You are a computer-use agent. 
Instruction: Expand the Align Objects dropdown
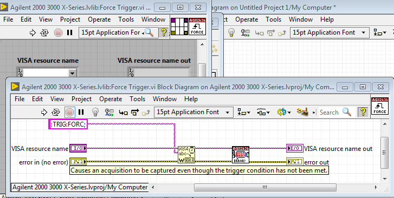(243, 112)
